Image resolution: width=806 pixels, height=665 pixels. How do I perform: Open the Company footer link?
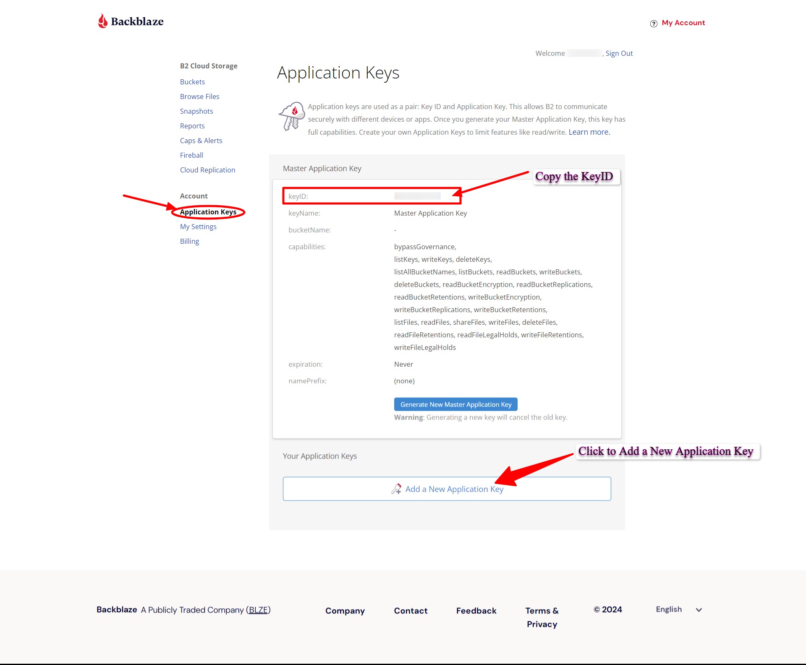(345, 611)
